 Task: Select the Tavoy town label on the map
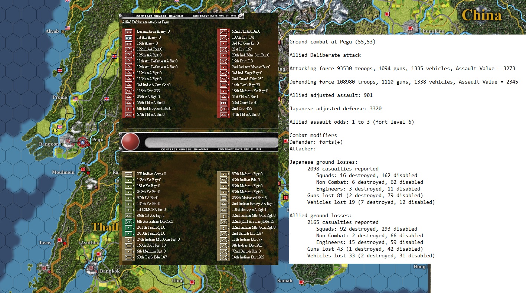45,243
